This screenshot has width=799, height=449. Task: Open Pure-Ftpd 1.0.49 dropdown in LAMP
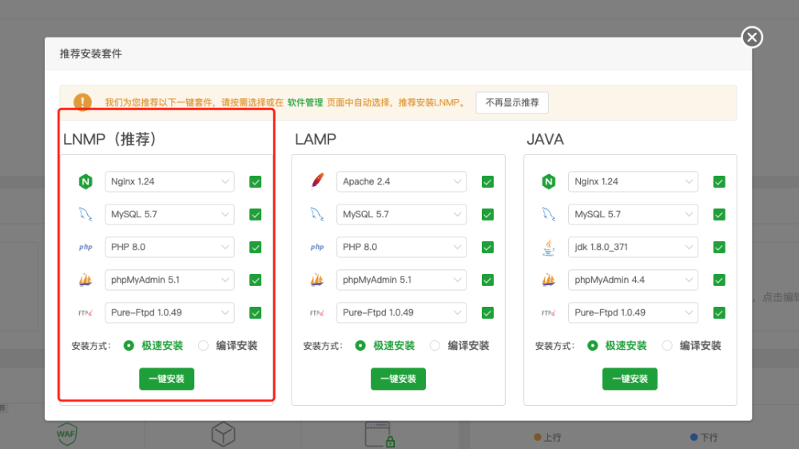402,312
